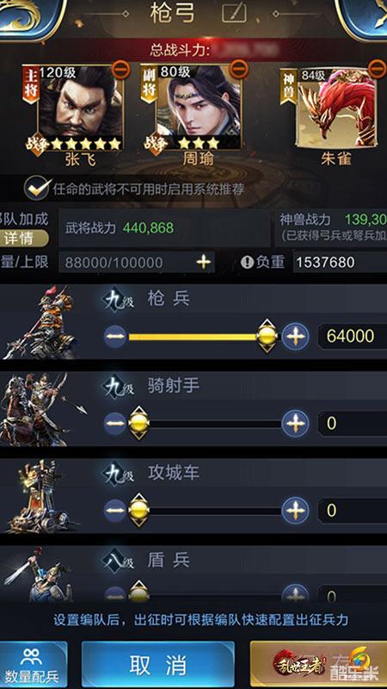Remove deputy general 周瑜 with minus icon
Screen dimensions: 387x689
(239, 69)
